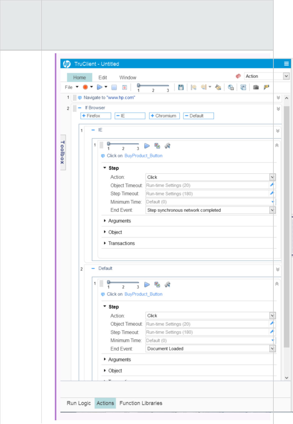
Task: Click the globe browser settings icon
Action: 231,87
